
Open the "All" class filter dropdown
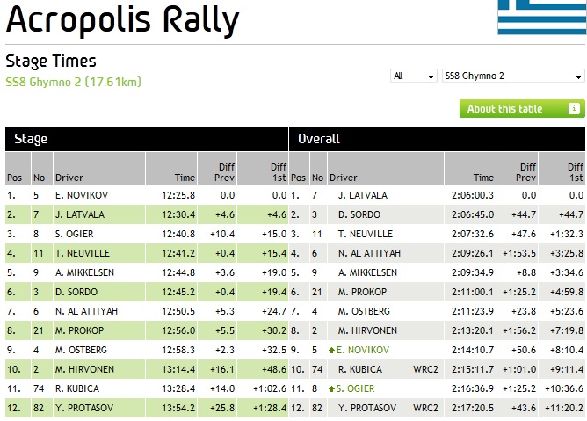coord(413,76)
